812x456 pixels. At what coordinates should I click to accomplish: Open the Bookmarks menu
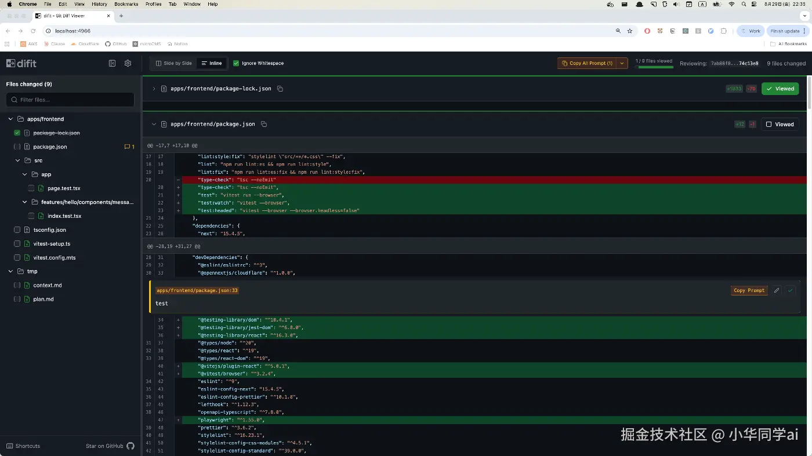click(x=126, y=4)
